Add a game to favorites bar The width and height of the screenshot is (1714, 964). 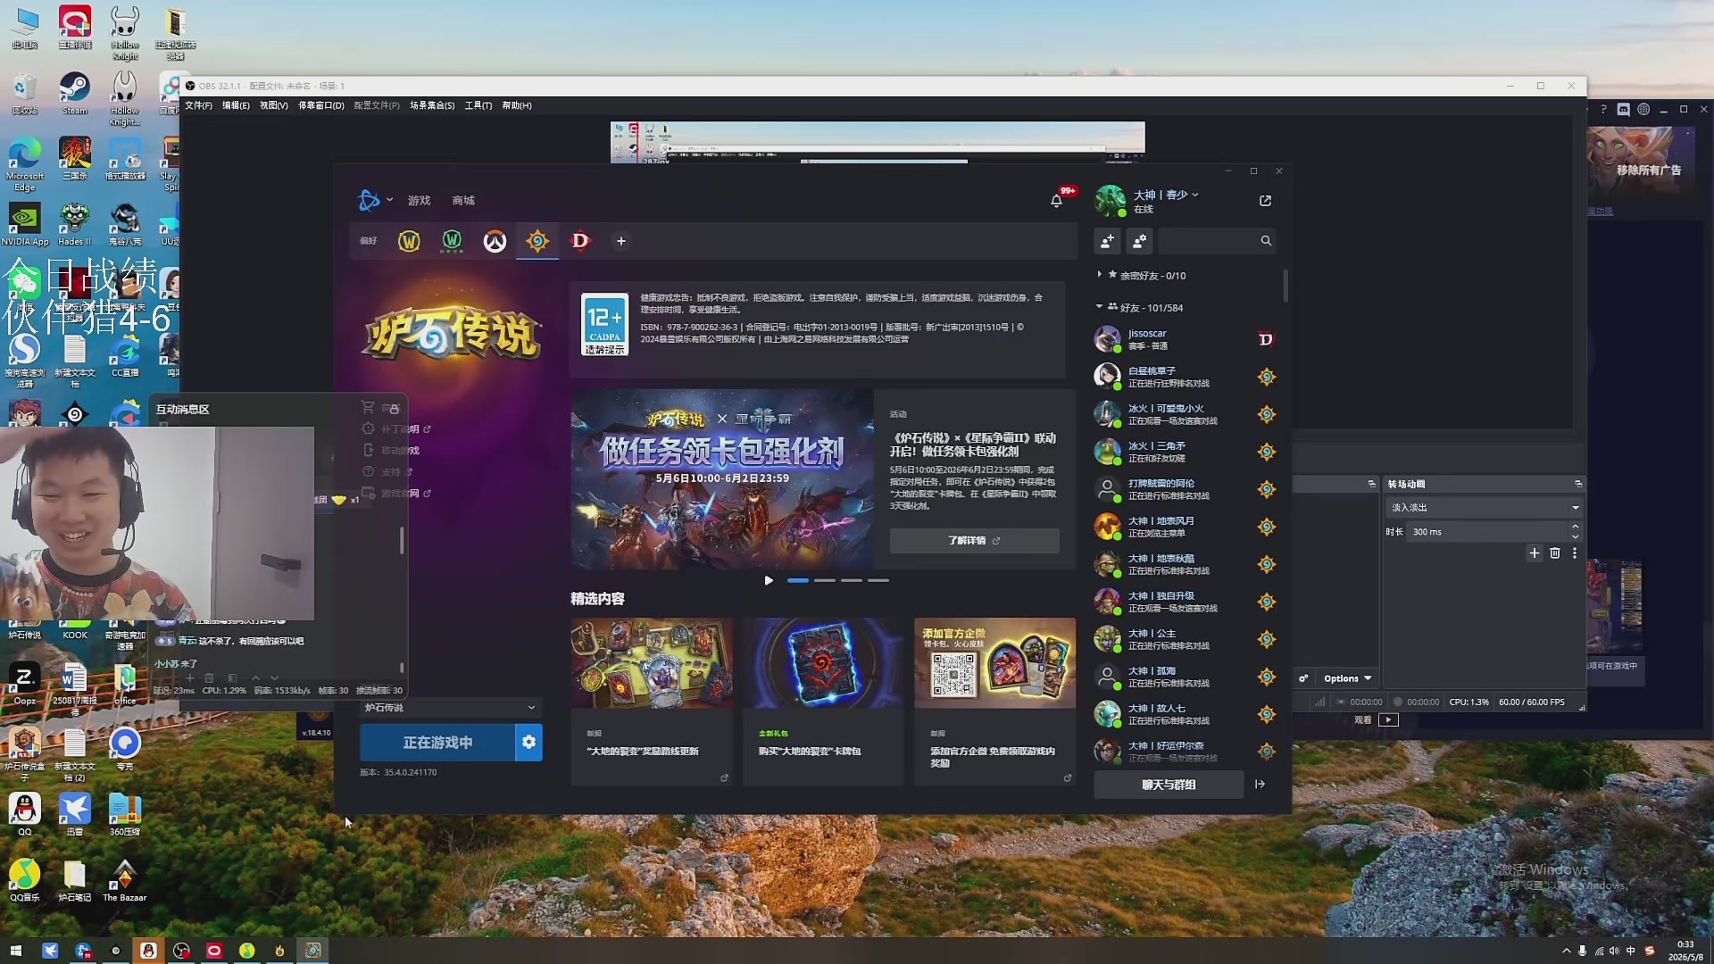621,241
